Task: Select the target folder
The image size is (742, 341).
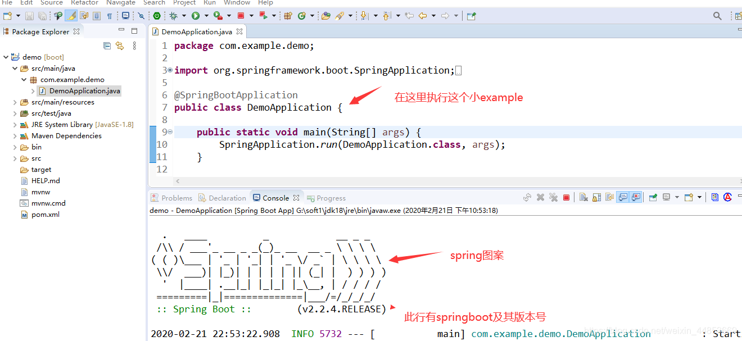Action: (41, 170)
